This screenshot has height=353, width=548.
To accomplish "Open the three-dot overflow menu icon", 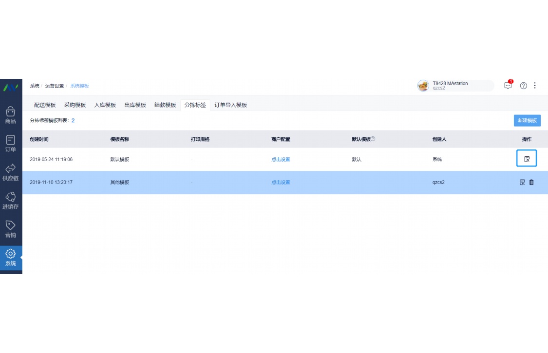I will pyautogui.click(x=535, y=85).
